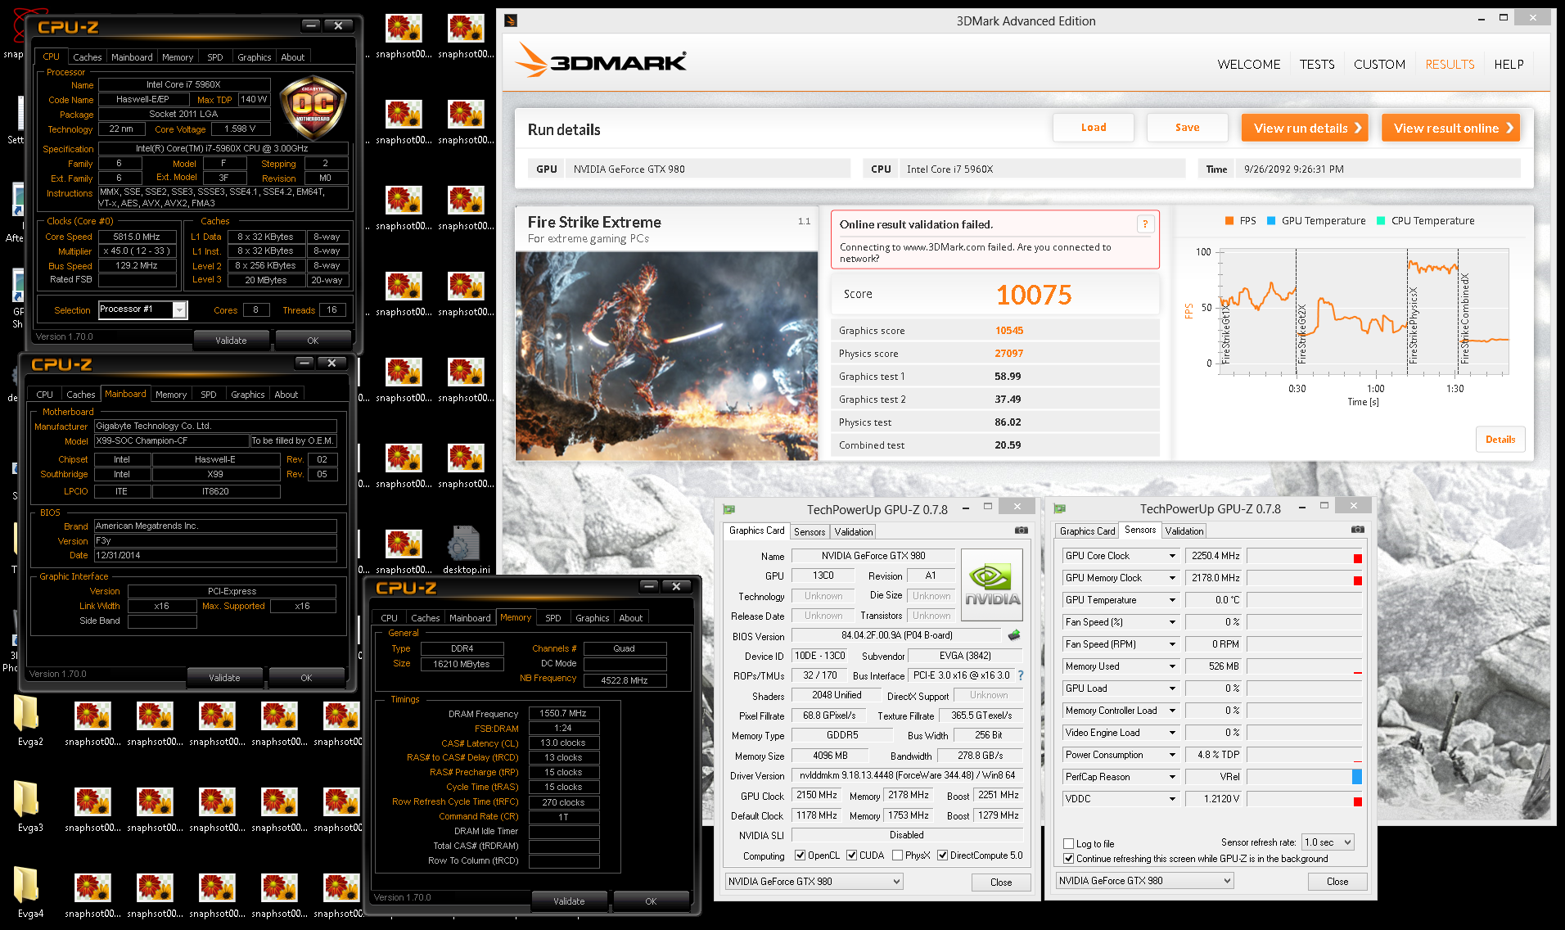The image size is (1565, 930).
Task: Click camera screenshot icon in GPU-Z Sensors window
Action: point(1357,530)
